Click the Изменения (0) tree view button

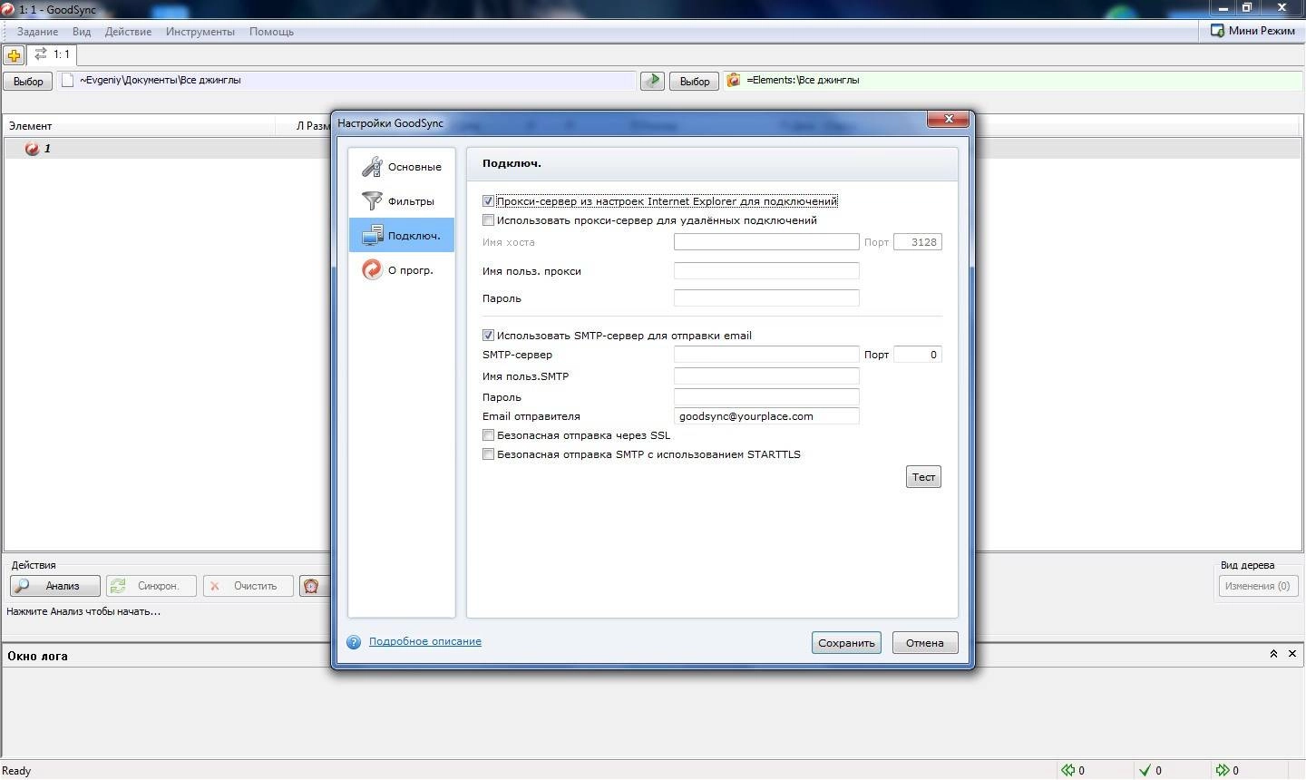(1258, 586)
